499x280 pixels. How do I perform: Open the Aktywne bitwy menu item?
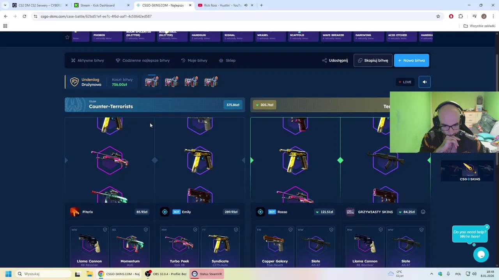tap(87, 61)
